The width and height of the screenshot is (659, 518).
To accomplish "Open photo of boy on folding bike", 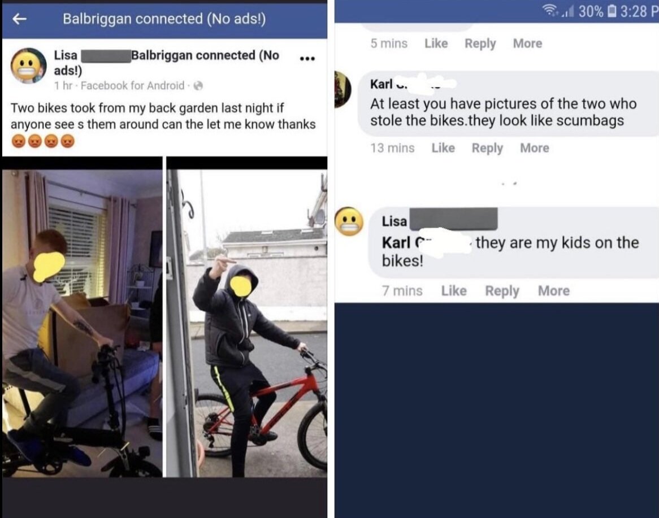I will (83, 323).
